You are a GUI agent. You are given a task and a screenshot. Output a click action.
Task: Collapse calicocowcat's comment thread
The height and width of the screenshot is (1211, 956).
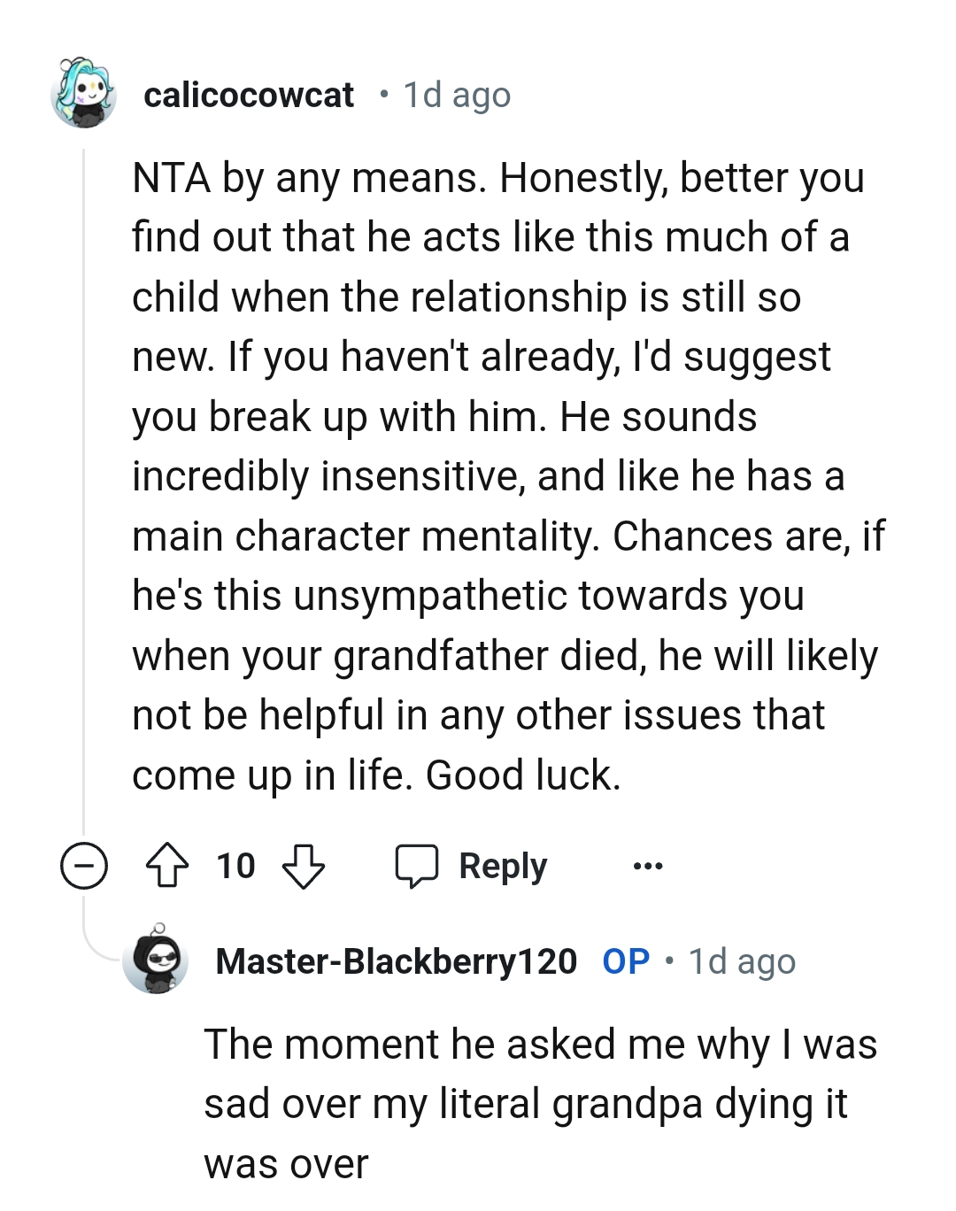(x=82, y=866)
